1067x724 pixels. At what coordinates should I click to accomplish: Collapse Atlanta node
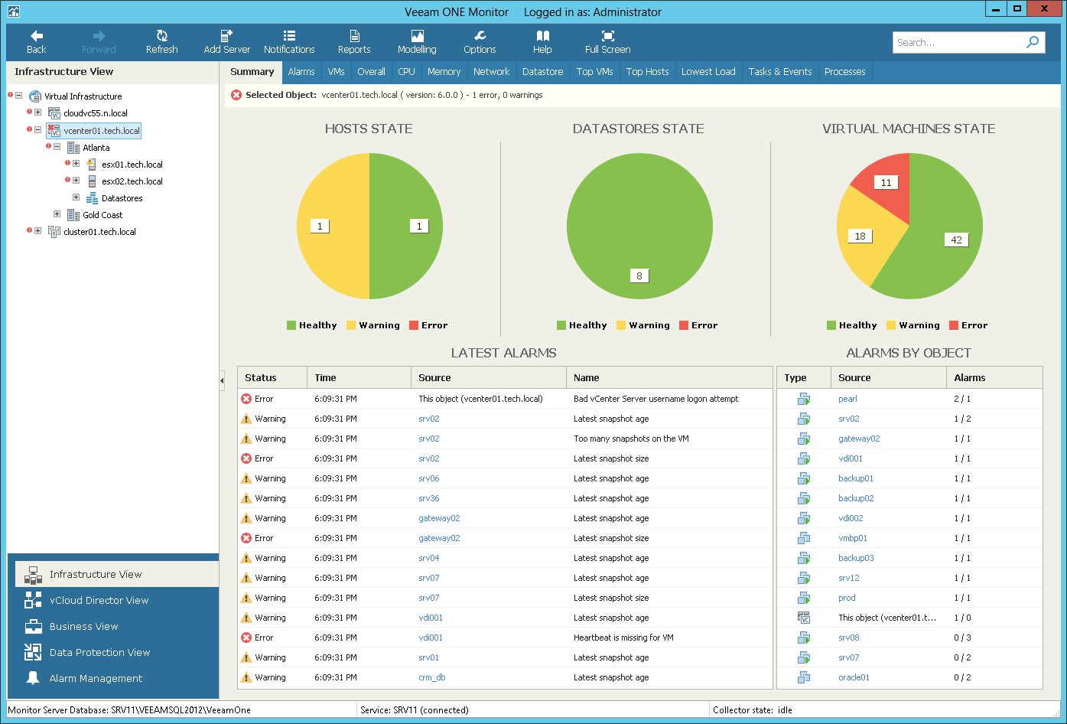(x=57, y=147)
